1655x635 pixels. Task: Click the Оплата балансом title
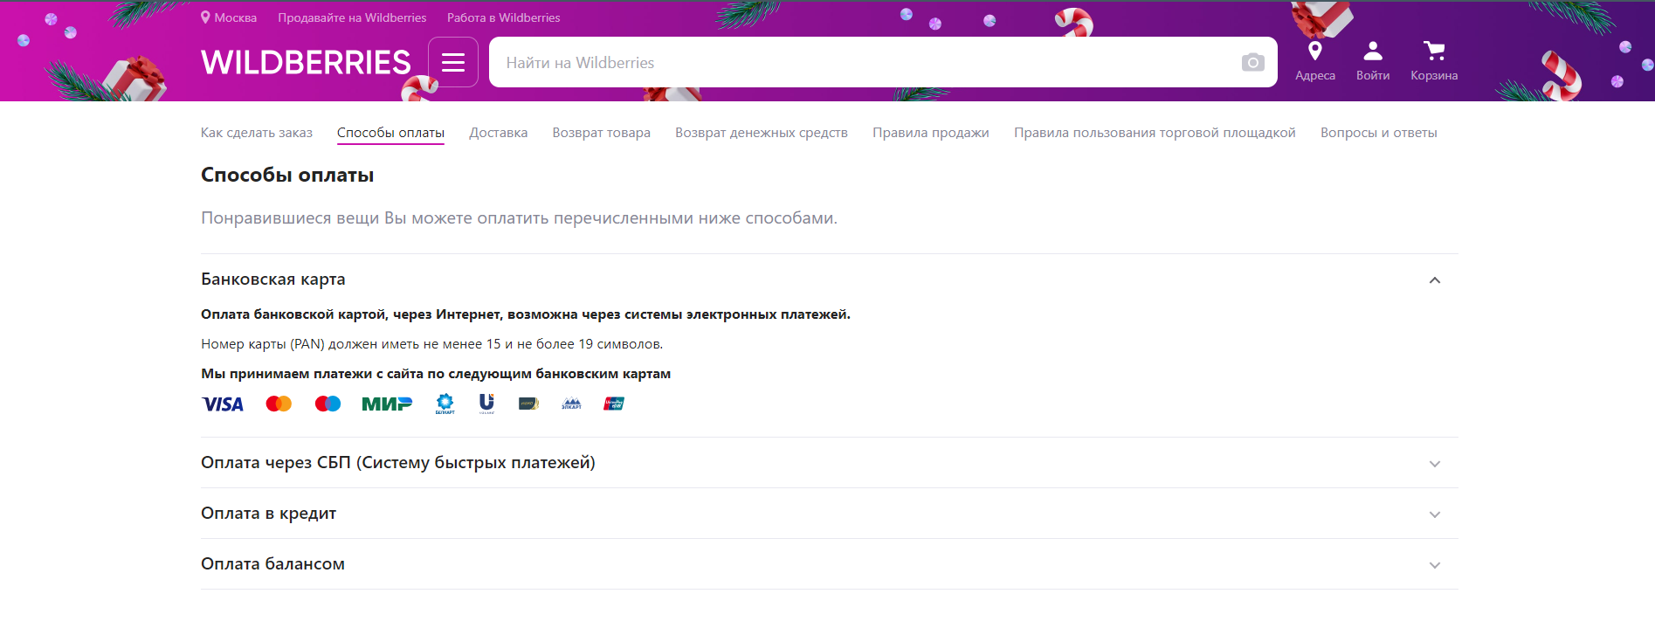pos(272,564)
